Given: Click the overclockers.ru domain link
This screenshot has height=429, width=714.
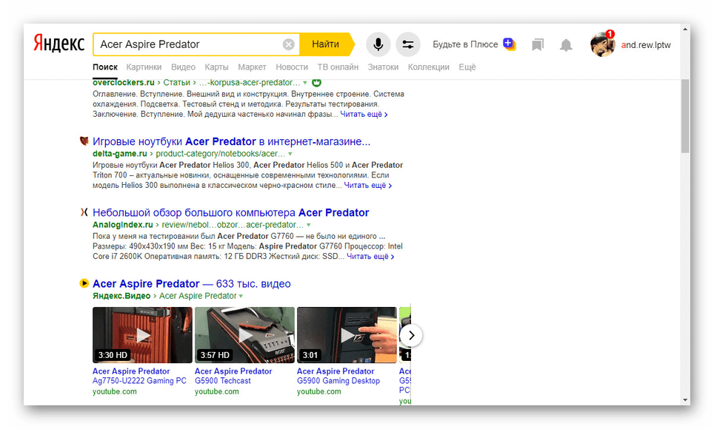Looking at the screenshot, I should click(x=124, y=82).
